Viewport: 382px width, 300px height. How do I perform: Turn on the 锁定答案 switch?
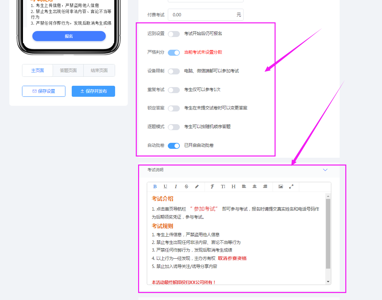174,108
